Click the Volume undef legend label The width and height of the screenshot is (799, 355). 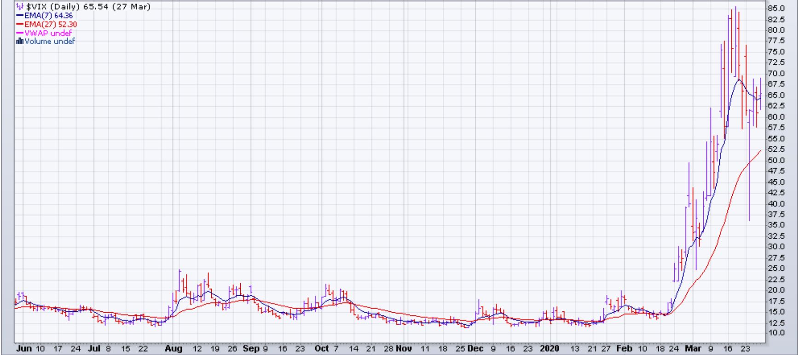pyautogui.click(x=50, y=41)
